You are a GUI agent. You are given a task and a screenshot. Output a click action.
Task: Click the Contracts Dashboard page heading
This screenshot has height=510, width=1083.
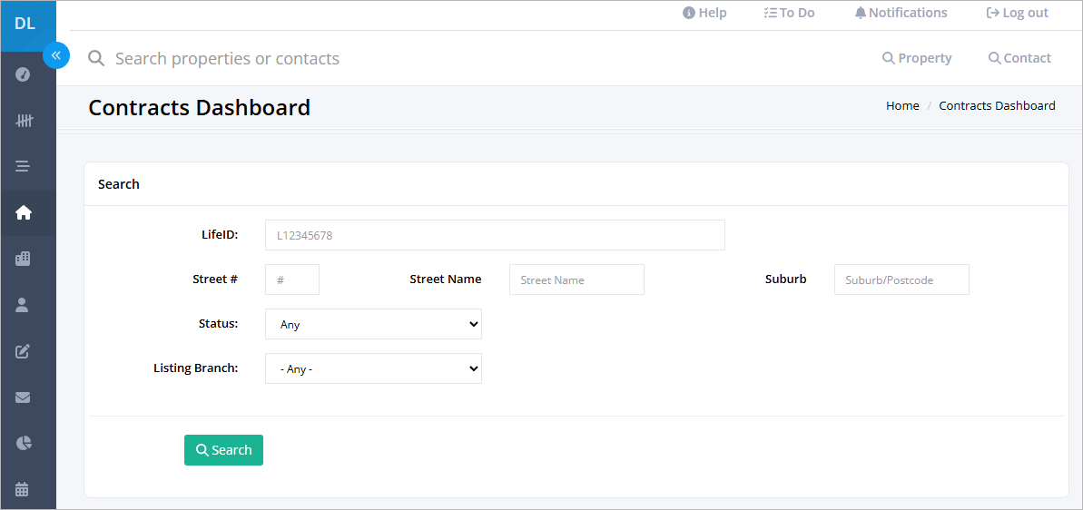(200, 108)
